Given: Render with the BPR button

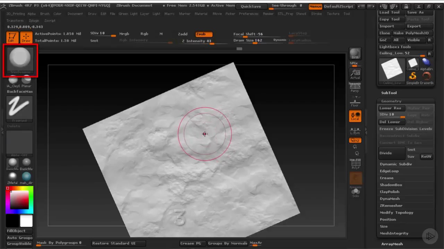Looking at the screenshot, I should click(355, 54).
